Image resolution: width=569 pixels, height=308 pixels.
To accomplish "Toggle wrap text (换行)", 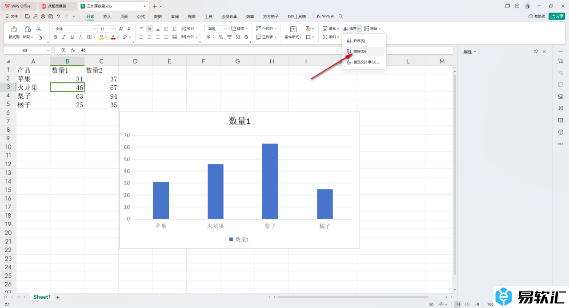I will pos(187,28).
